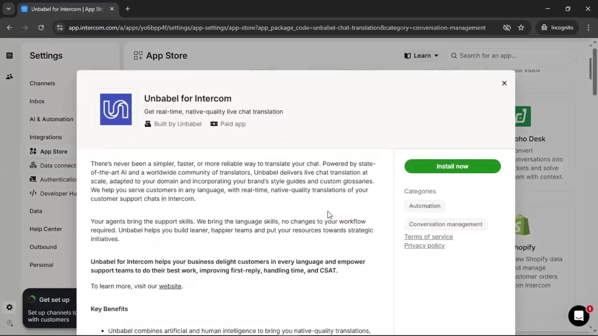
Task: Open the Terms of service link
Action: [428, 237]
